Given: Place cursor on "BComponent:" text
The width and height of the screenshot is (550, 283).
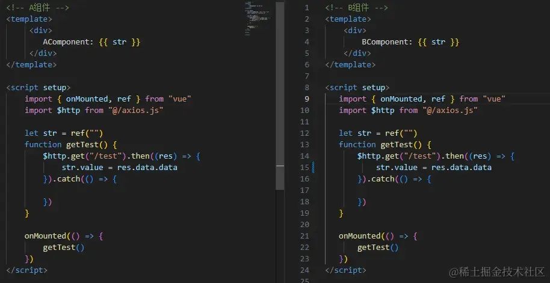Looking at the screenshot, I should [387, 42].
